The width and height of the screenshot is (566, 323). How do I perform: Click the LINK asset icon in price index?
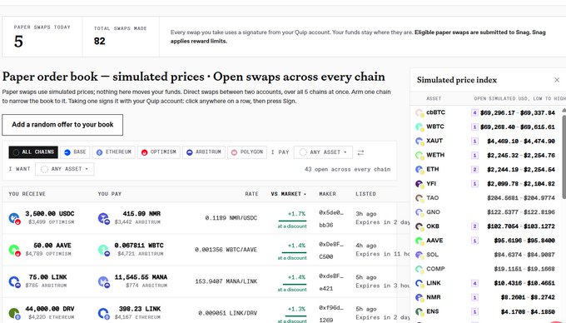[x=420, y=284]
